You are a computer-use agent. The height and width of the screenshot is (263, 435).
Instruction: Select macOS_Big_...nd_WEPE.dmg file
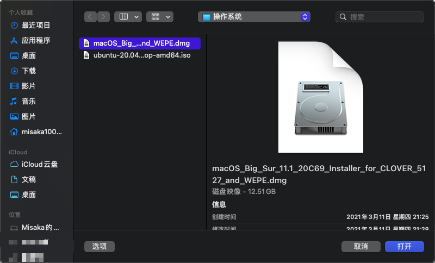point(140,43)
